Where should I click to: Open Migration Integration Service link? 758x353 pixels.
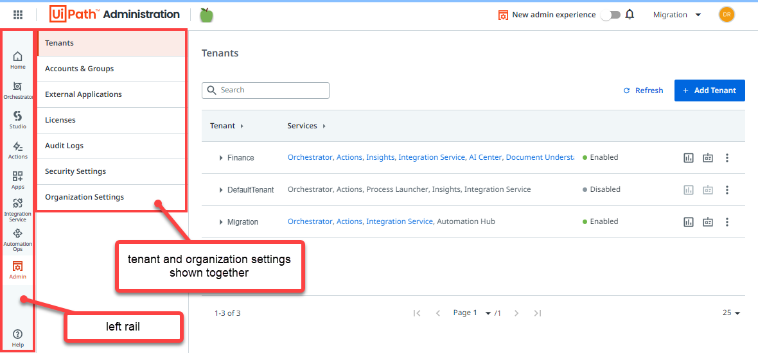click(400, 221)
